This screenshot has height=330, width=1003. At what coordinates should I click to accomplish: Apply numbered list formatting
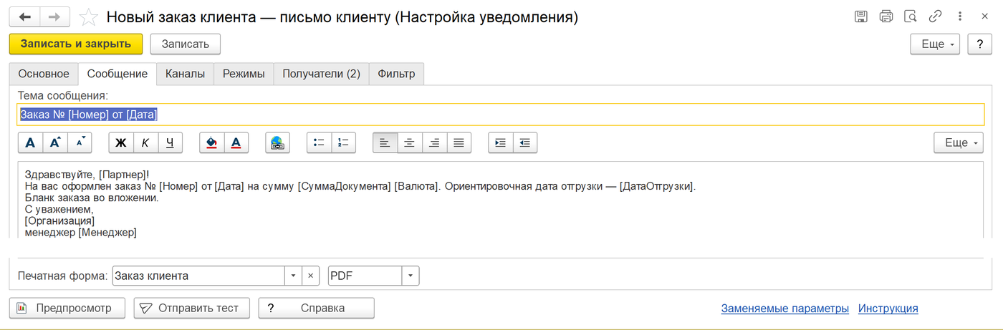(x=343, y=142)
